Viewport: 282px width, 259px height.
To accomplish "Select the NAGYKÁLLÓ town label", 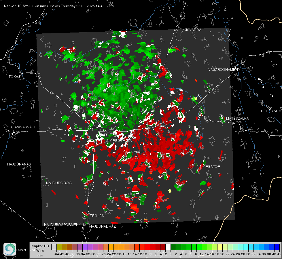I will pos(137,152).
